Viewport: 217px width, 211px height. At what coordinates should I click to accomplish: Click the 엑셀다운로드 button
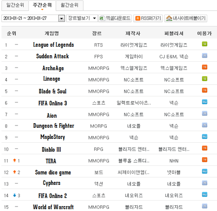(115, 18)
